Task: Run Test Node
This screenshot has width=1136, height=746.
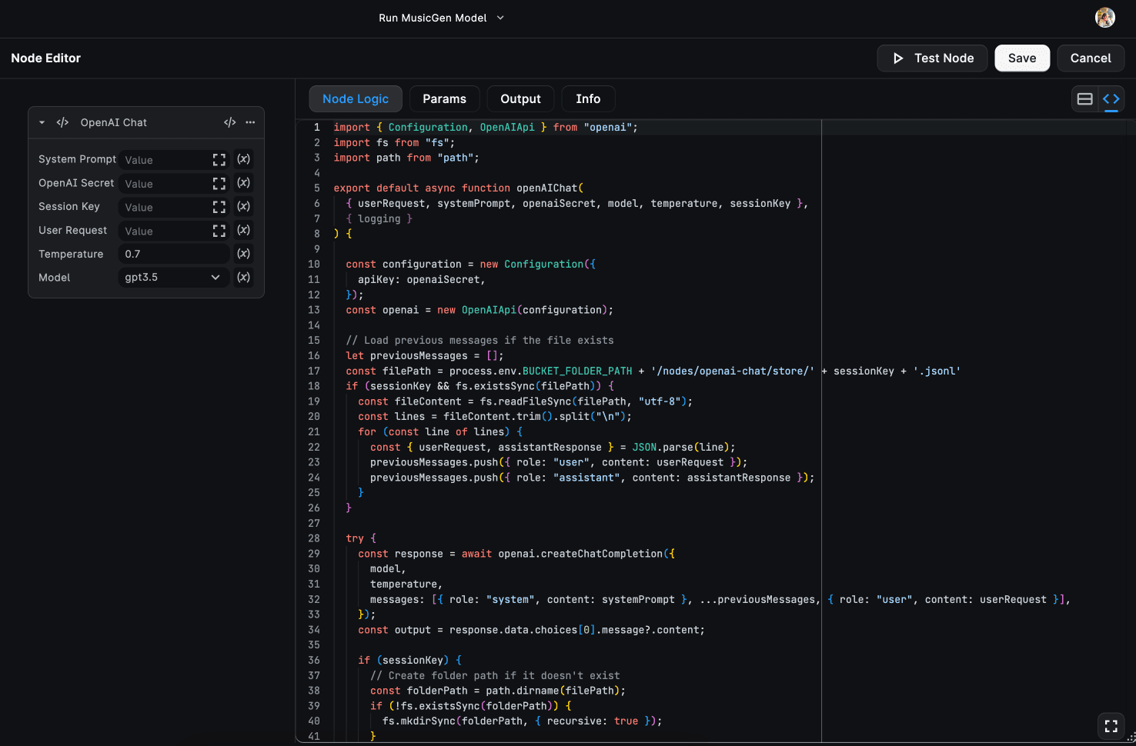Action: pyautogui.click(x=932, y=58)
